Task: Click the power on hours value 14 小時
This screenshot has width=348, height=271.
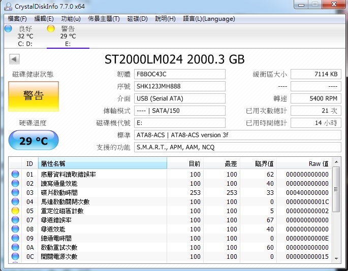Action: (316, 123)
